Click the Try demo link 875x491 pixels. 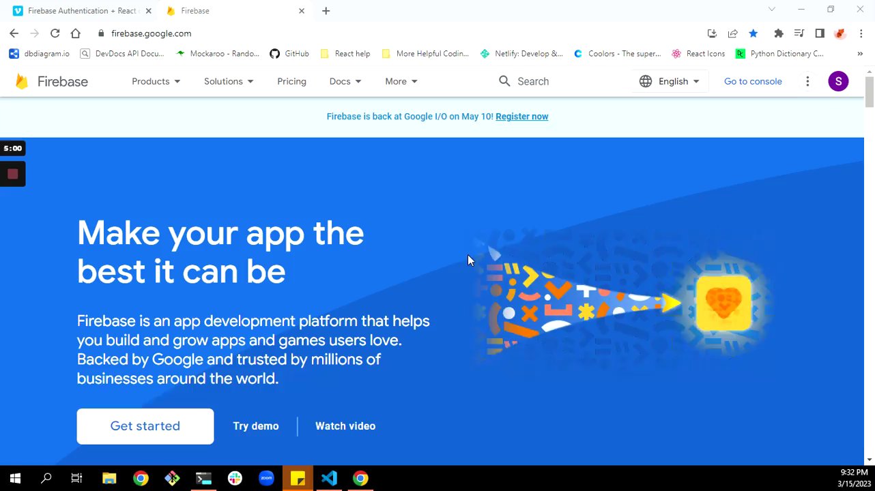point(256,426)
